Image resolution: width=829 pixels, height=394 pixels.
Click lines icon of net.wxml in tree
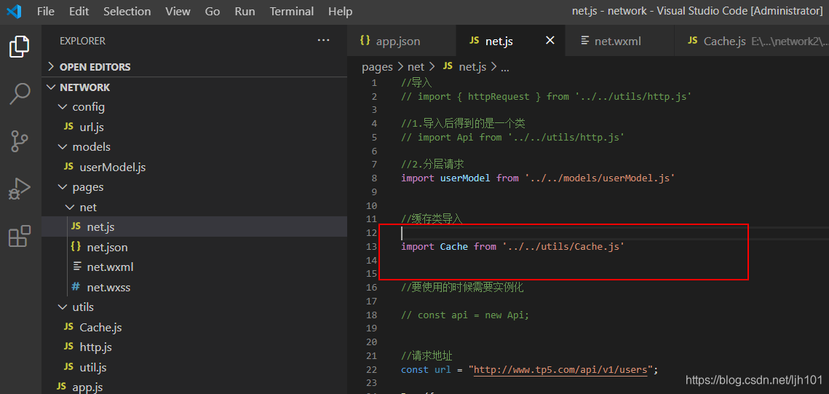76,267
